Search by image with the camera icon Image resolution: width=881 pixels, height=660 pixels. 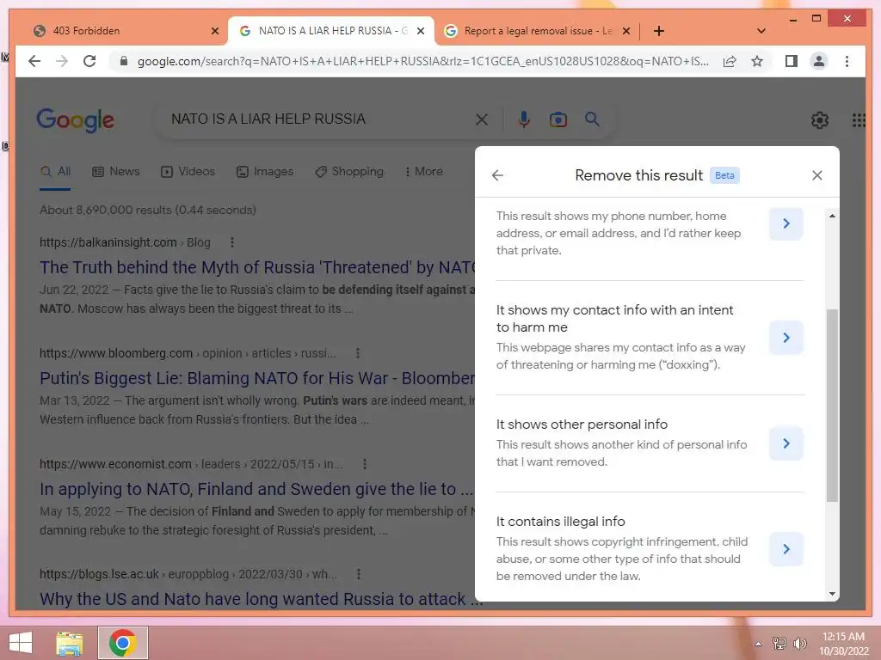[x=558, y=119]
